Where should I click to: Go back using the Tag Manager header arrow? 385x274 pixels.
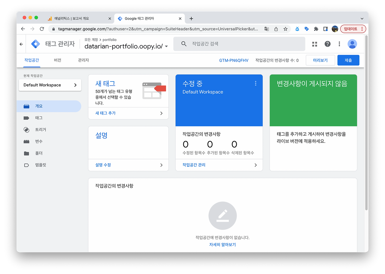pyautogui.click(x=21, y=44)
